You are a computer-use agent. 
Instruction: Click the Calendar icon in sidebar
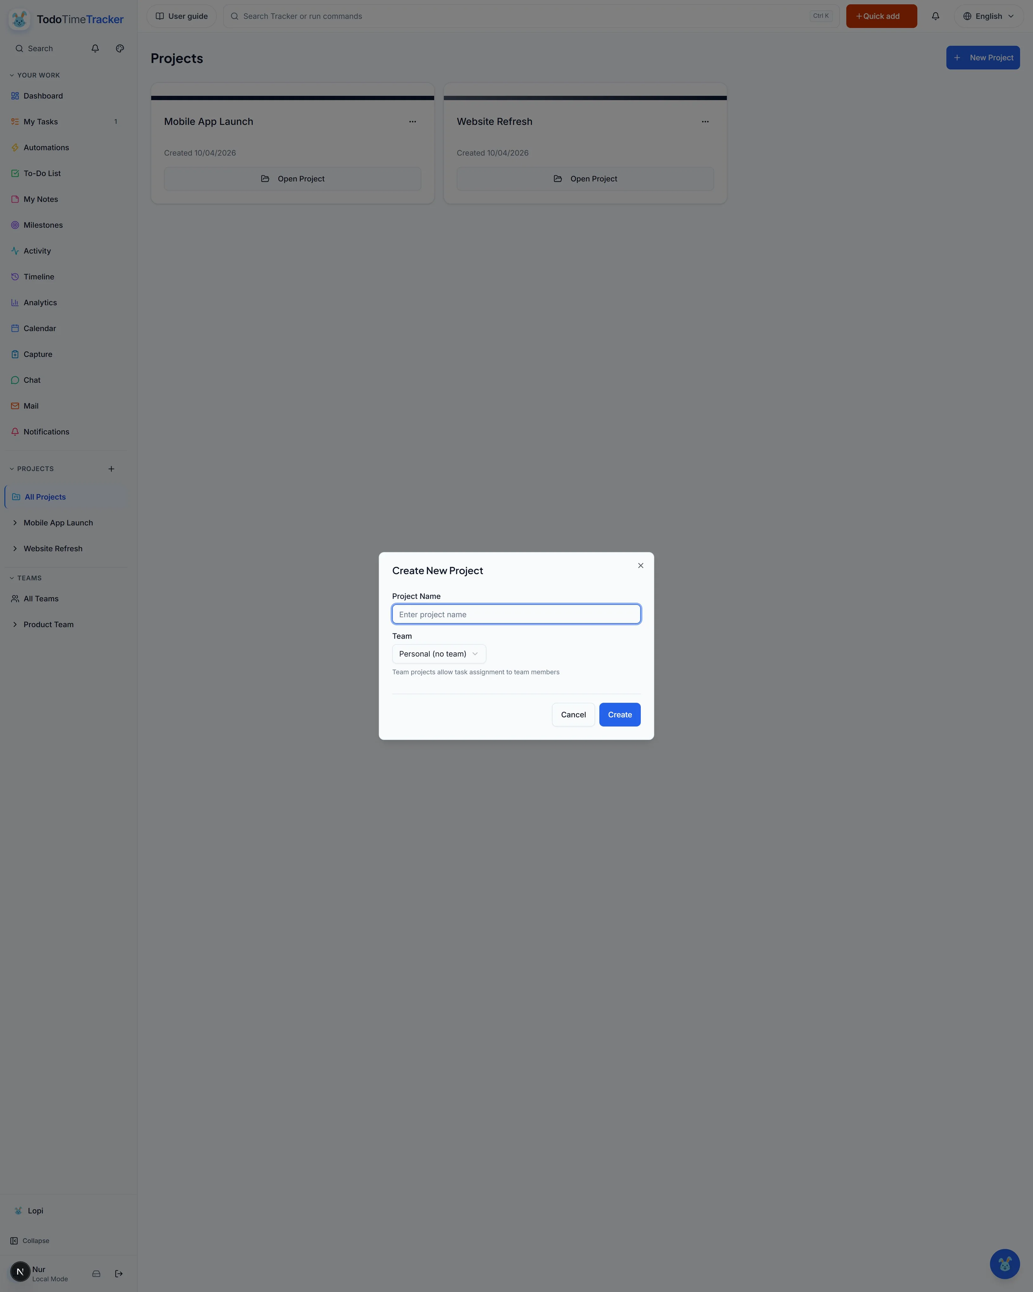click(x=15, y=328)
